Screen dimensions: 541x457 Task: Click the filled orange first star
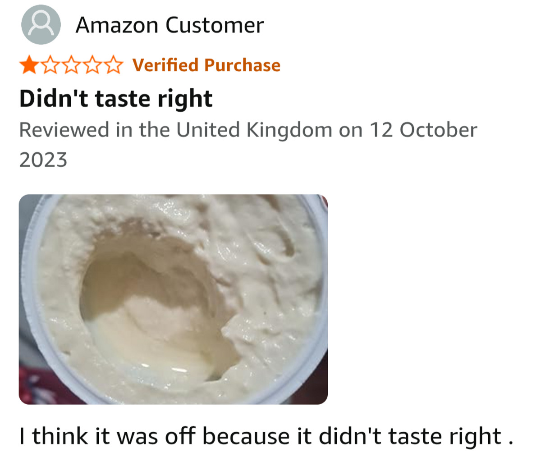point(29,65)
